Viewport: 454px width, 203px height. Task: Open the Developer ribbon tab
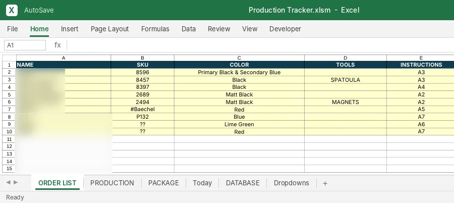(x=285, y=29)
